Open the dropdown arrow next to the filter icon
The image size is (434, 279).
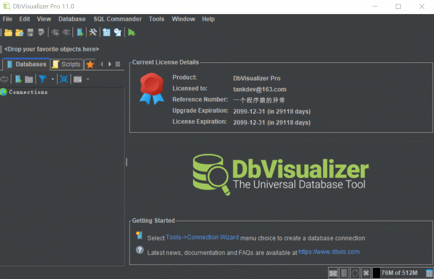[53, 79]
